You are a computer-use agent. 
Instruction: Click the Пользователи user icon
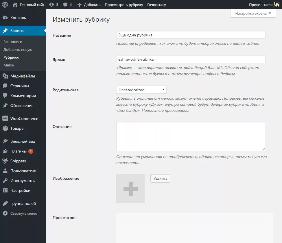(x=5, y=171)
